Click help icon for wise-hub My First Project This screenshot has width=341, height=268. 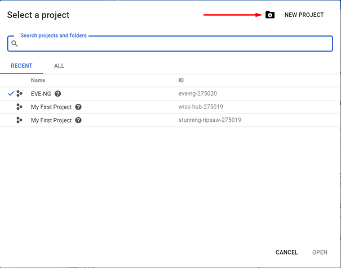click(78, 107)
